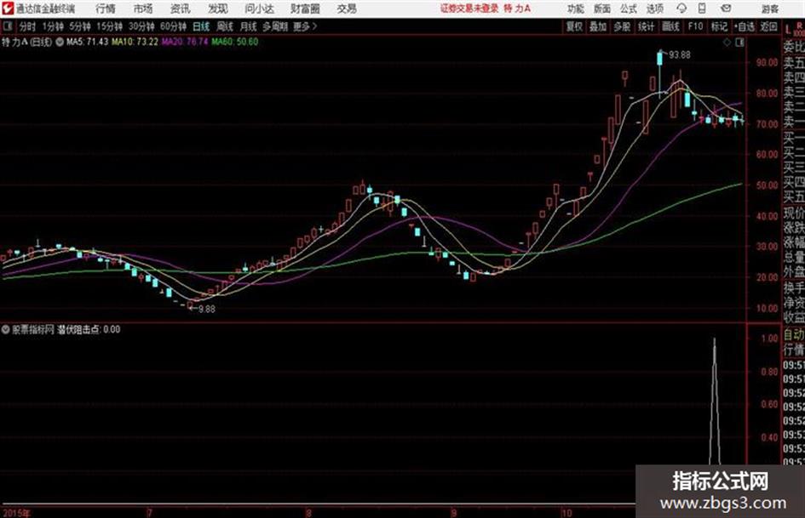The image size is (805, 518).
Task: Click the 2015年 timeline label
Action: (16, 512)
